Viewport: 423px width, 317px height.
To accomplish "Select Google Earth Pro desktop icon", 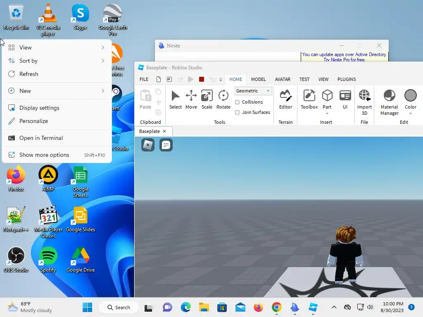I will [x=112, y=20].
